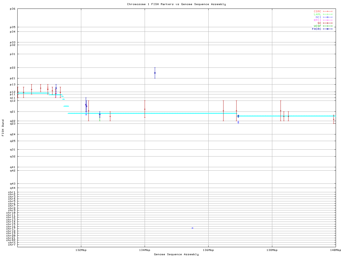Select the q44 band label on y-axis

[x=13, y=188]
